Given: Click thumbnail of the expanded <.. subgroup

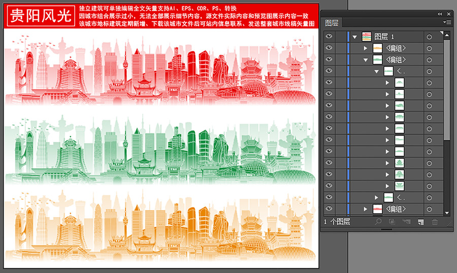Looking at the screenshot, I should click(x=388, y=71).
